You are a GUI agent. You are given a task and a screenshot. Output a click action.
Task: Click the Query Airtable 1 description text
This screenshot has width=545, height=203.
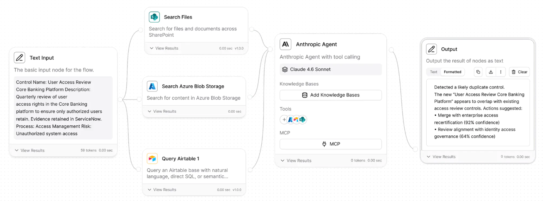187,173
